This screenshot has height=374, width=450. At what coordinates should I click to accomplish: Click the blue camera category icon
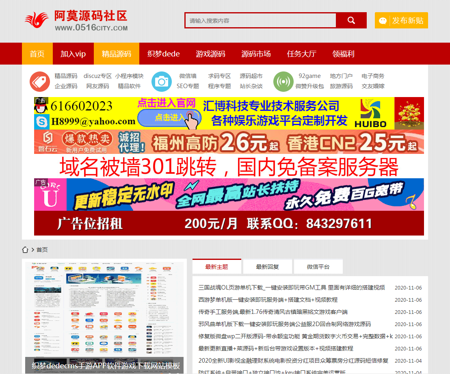click(162, 82)
